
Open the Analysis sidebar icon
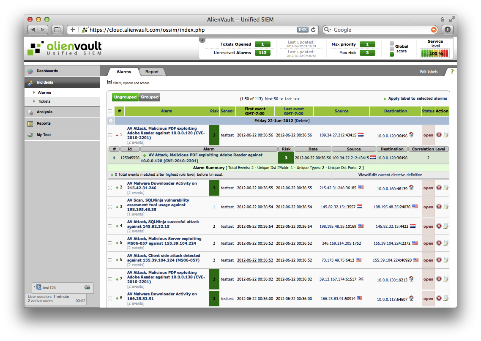(30, 112)
